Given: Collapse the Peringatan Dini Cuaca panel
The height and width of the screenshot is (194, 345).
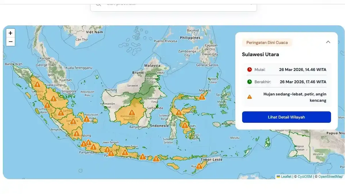Looking at the screenshot, I should [x=328, y=42].
